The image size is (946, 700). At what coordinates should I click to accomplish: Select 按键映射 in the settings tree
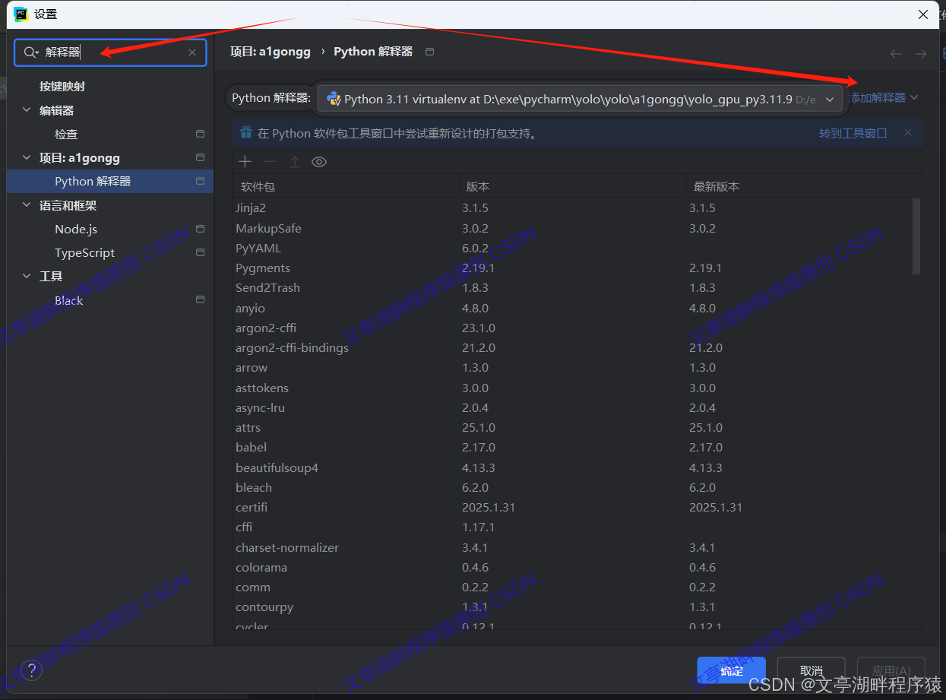pos(62,87)
